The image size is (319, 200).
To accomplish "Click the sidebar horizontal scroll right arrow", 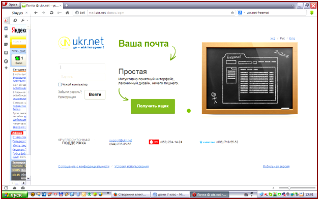I will (23, 183).
